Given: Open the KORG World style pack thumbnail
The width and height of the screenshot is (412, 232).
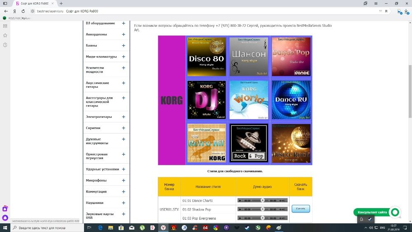Looking at the screenshot, I should pyautogui.click(x=249, y=100).
